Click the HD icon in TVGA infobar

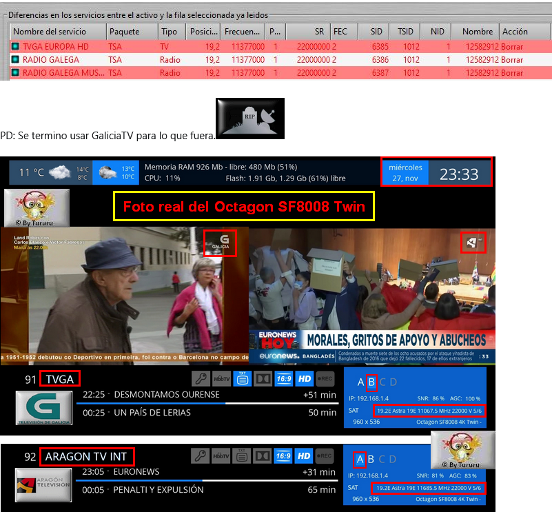click(305, 379)
